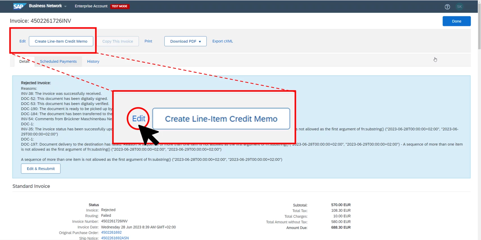
Task: Click the Edit & Resubmit button
Action: point(41,169)
